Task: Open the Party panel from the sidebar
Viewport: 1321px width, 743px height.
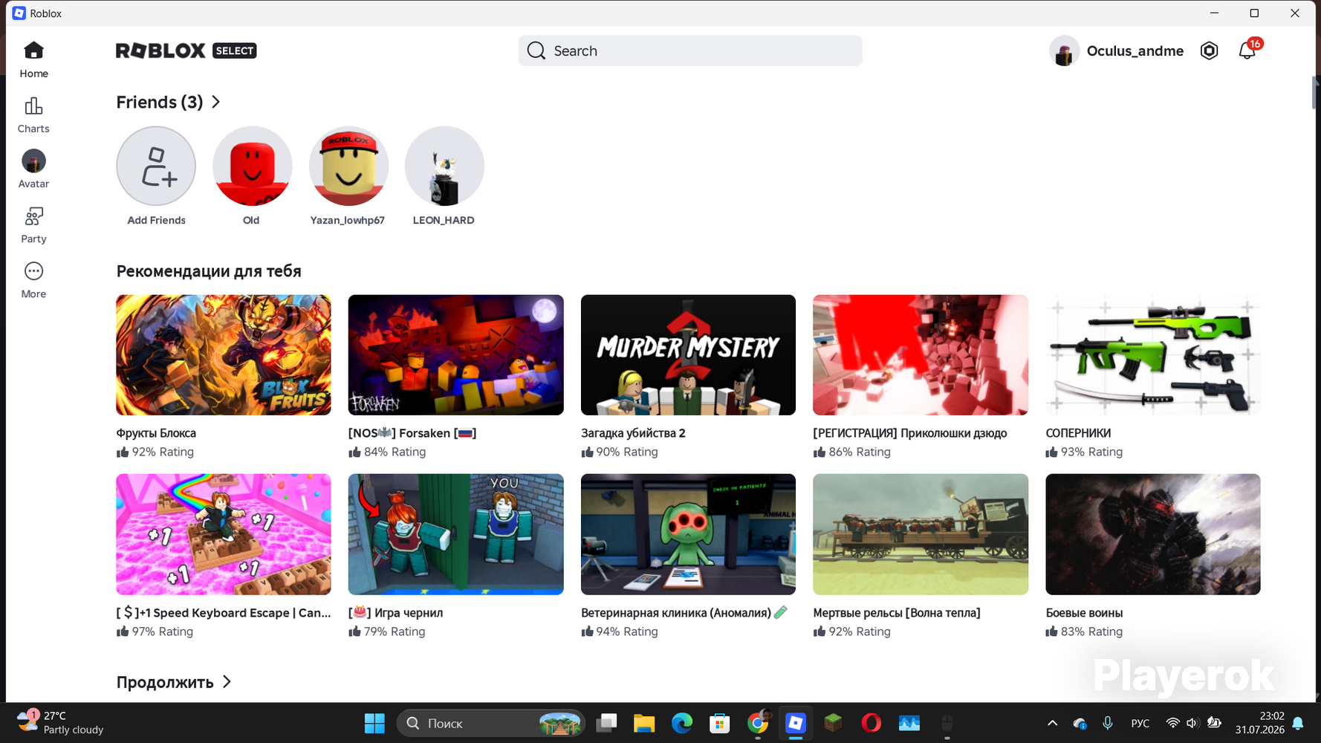Action: point(33,225)
